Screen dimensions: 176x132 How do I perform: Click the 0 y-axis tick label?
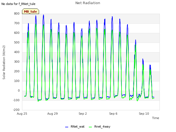(19, 90)
